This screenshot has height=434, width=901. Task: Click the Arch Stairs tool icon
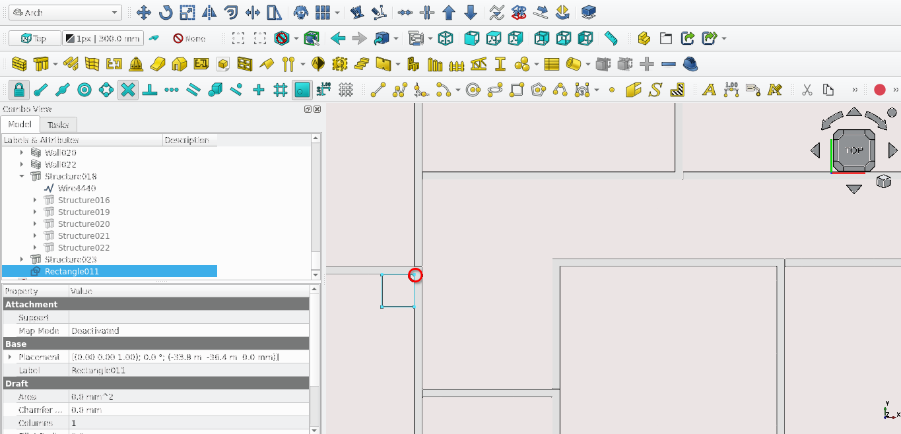[362, 65]
